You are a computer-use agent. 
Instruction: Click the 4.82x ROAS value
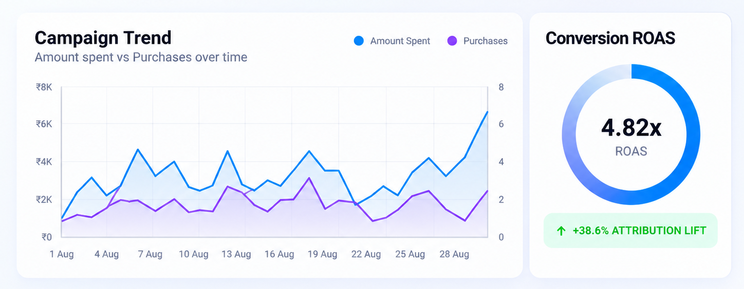(631, 128)
